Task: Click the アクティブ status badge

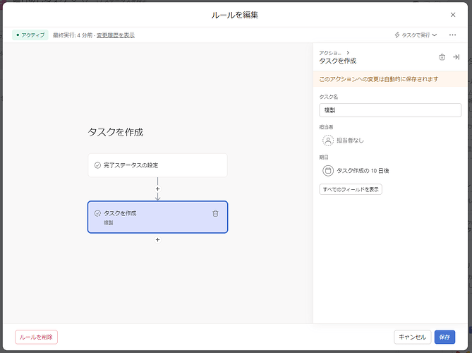Action: coord(30,35)
